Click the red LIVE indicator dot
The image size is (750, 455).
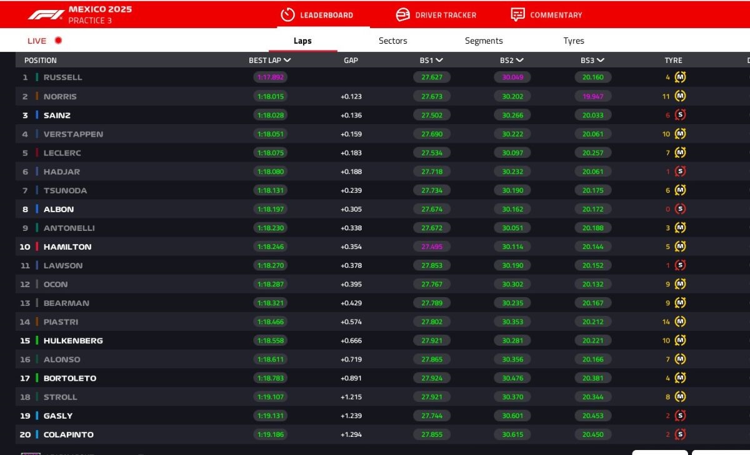pyautogui.click(x=58, y=41)
